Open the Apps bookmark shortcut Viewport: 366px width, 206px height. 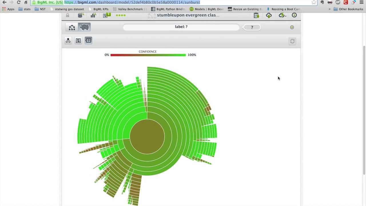(x=8, y=9)
